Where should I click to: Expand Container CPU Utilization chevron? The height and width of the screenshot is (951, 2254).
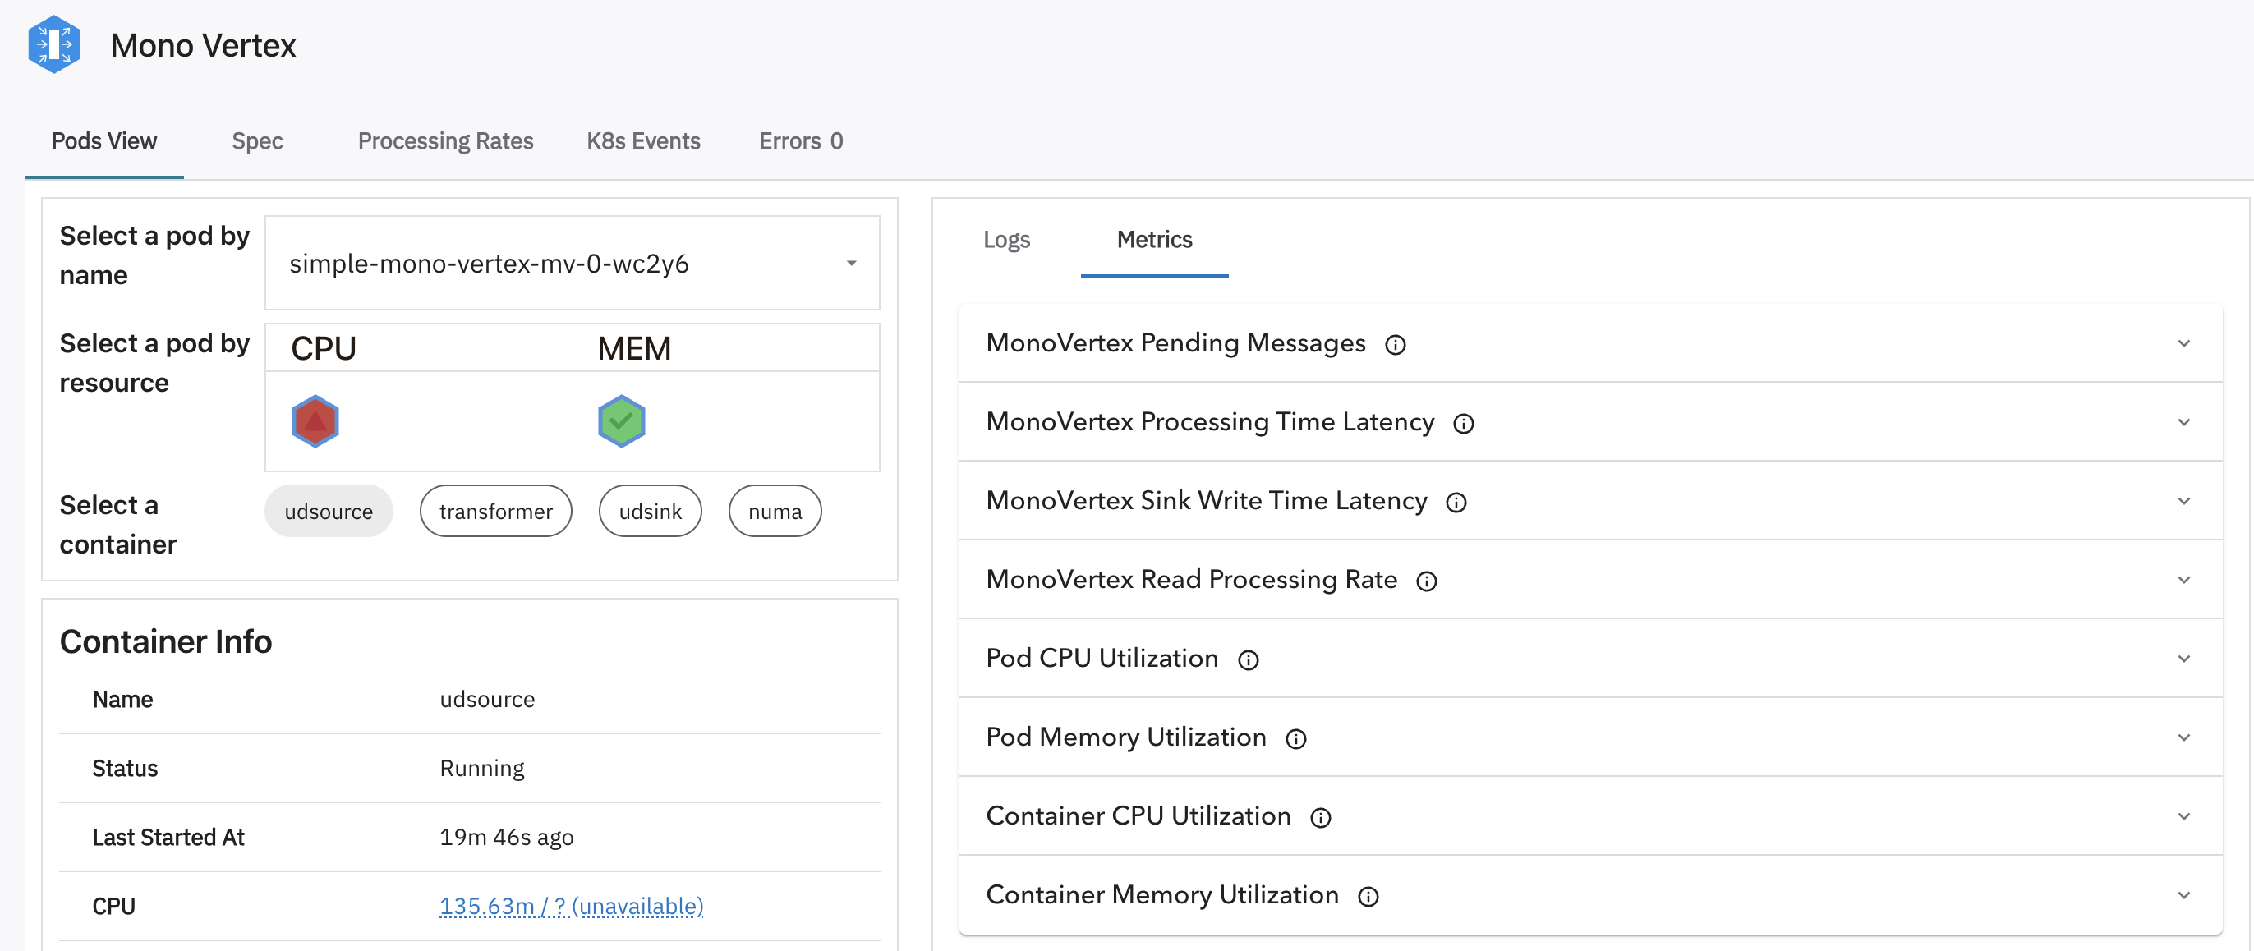pos(2184,815)
